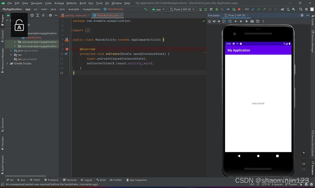The width and height of the screenshot is (315, 188).
Task: Click the Git Show History clock icon
Action: pyautogui.click(x=270, y=9)
